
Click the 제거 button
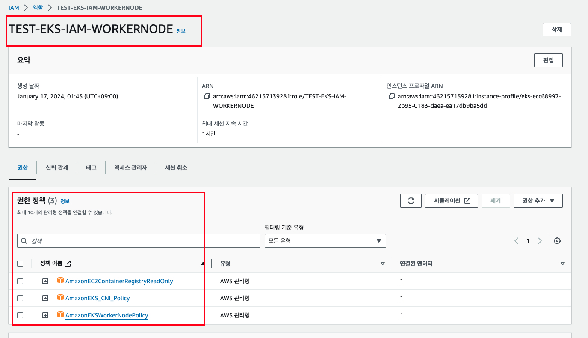pos(496,201)
